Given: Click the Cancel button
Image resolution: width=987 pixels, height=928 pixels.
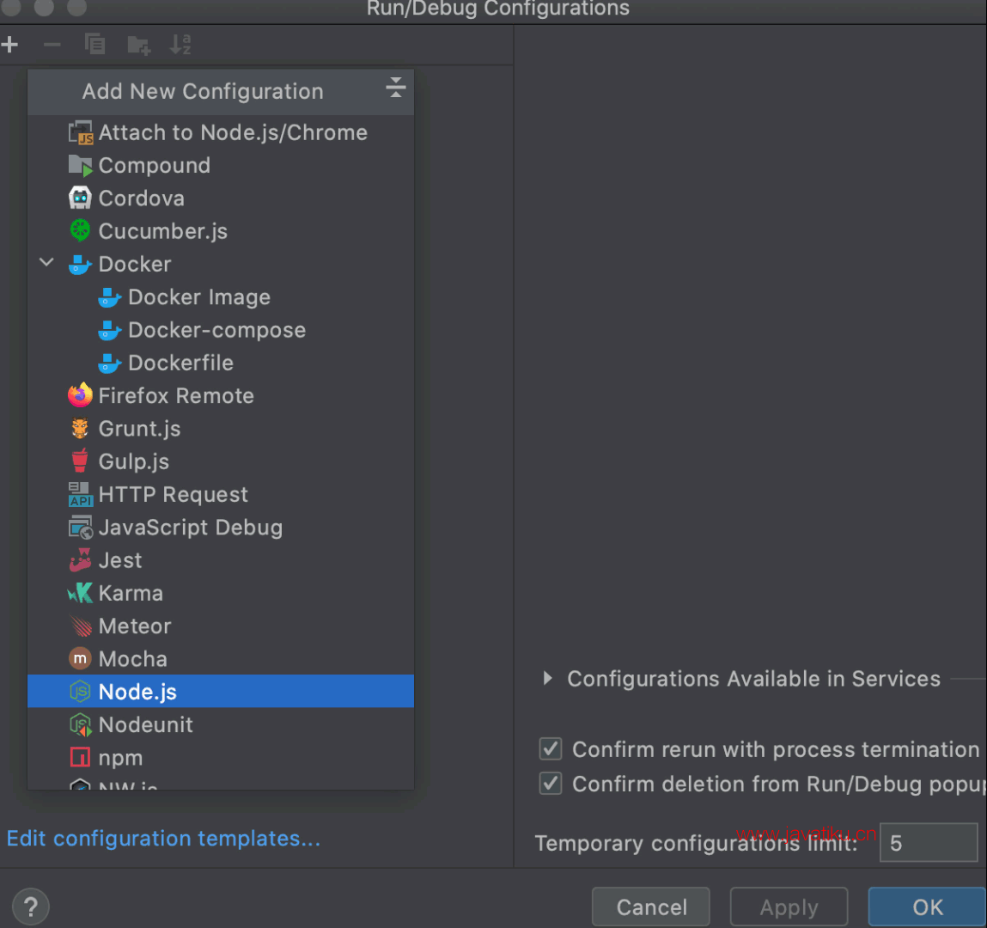Looking at the screenshot, I should [x=651, y=907].
